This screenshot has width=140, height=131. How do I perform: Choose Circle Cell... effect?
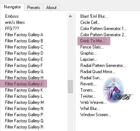[x=90, y=22]
